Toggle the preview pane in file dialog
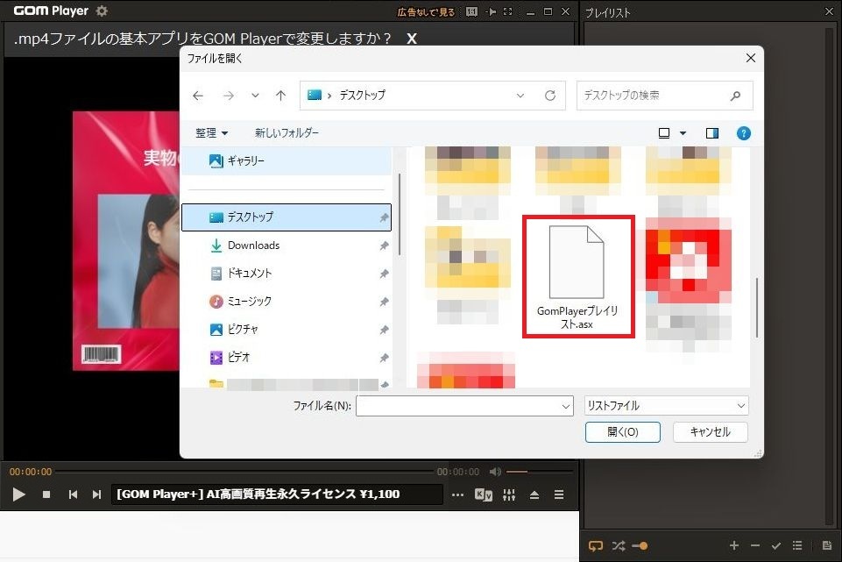Screen dimensions: 842x562 click(712, 133)
